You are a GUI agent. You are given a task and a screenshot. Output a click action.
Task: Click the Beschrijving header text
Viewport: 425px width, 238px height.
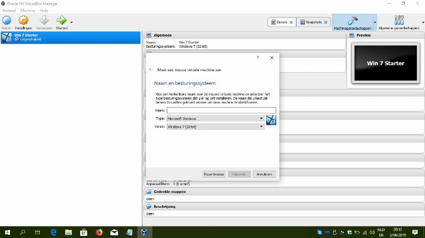[x=165, y=206]
